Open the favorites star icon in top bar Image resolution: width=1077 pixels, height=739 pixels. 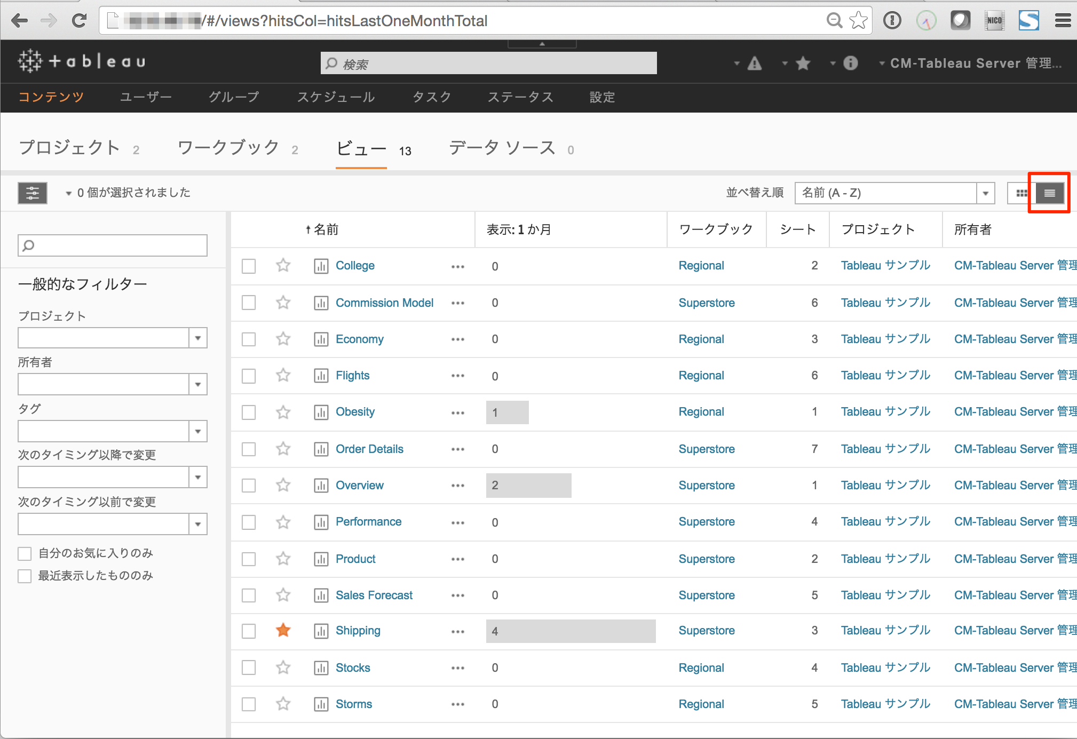(804, 63)
